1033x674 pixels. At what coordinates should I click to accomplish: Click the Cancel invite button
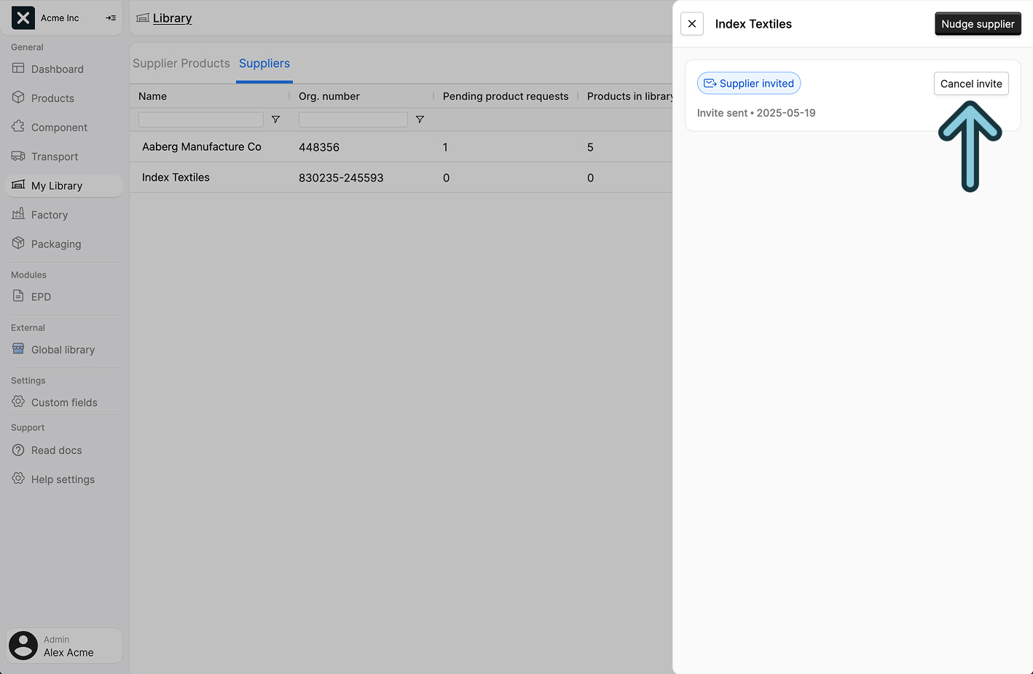[x=970, y=84]
